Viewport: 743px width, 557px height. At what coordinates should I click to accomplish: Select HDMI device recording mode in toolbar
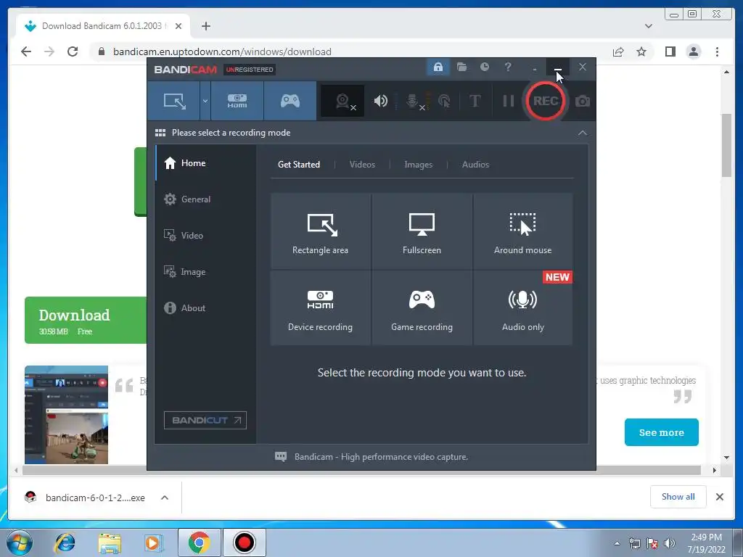click(x=237, y=101)
